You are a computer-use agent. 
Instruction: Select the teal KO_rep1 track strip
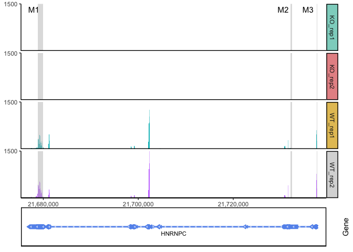331,27
